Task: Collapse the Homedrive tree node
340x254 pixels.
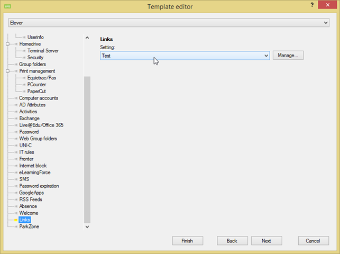Action: click(x=8, y=44)
